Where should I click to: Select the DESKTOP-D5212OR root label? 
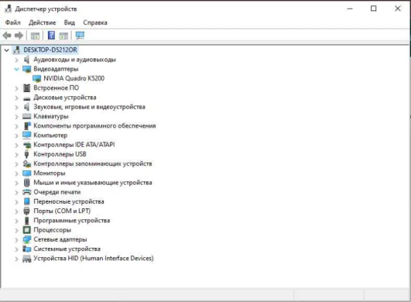click(x=50, y=50)
